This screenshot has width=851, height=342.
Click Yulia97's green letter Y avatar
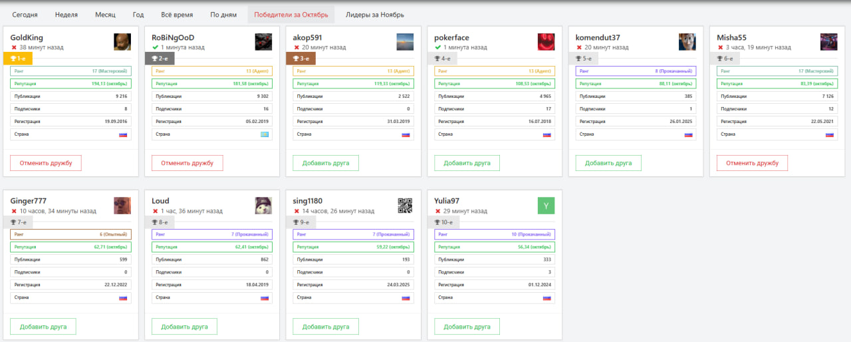click(546, 206)
